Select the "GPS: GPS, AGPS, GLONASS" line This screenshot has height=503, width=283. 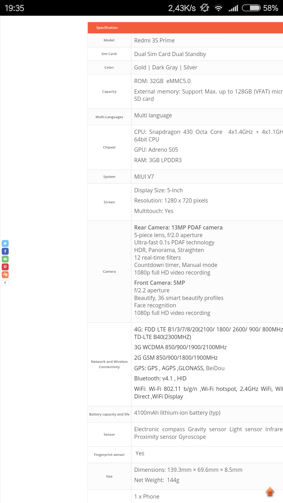[179, 368]
